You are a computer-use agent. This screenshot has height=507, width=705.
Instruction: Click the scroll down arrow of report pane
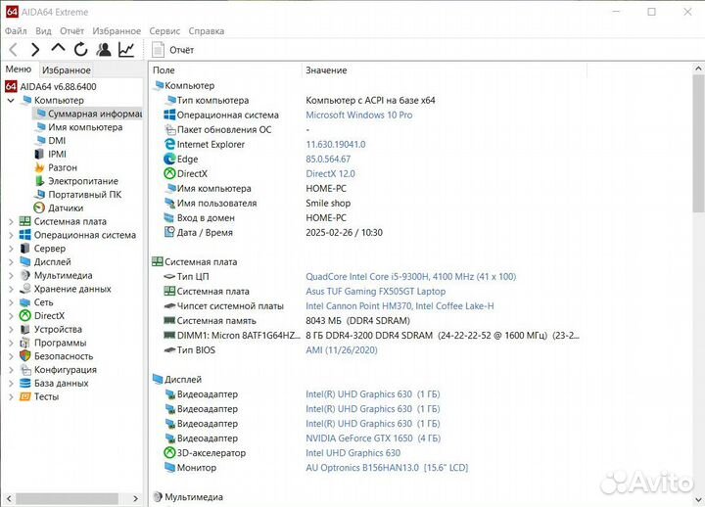click(698, 499)
